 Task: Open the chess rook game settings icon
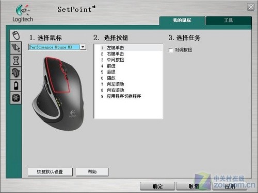(x=16, y=60)
